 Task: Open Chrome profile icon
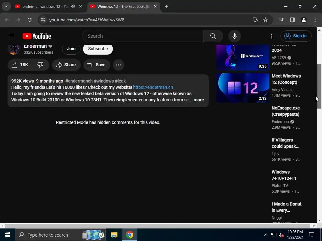303,20
